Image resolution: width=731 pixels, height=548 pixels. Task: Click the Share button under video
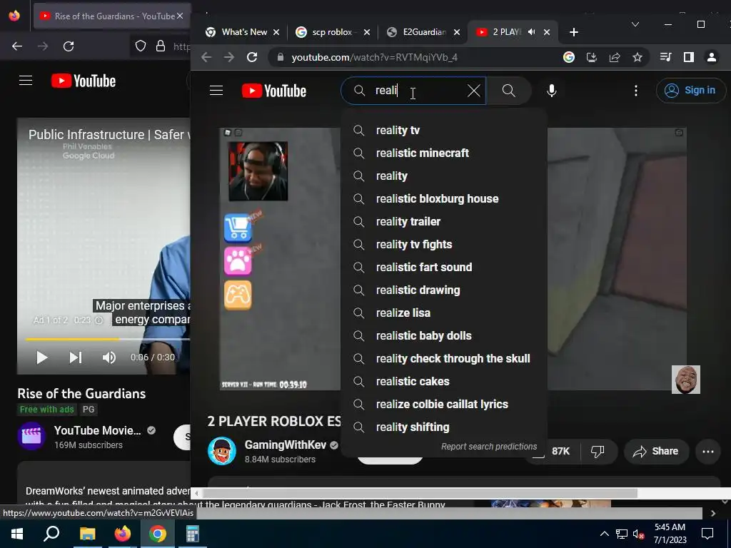(x=655, y=451)
